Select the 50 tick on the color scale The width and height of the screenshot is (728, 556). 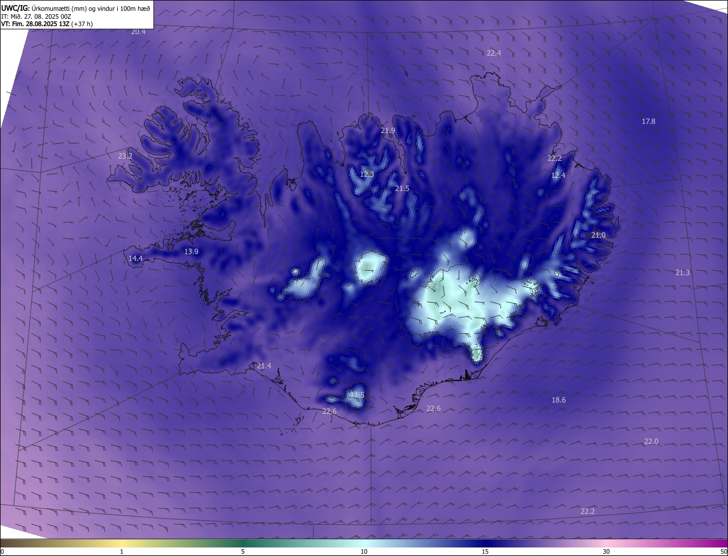723,551
